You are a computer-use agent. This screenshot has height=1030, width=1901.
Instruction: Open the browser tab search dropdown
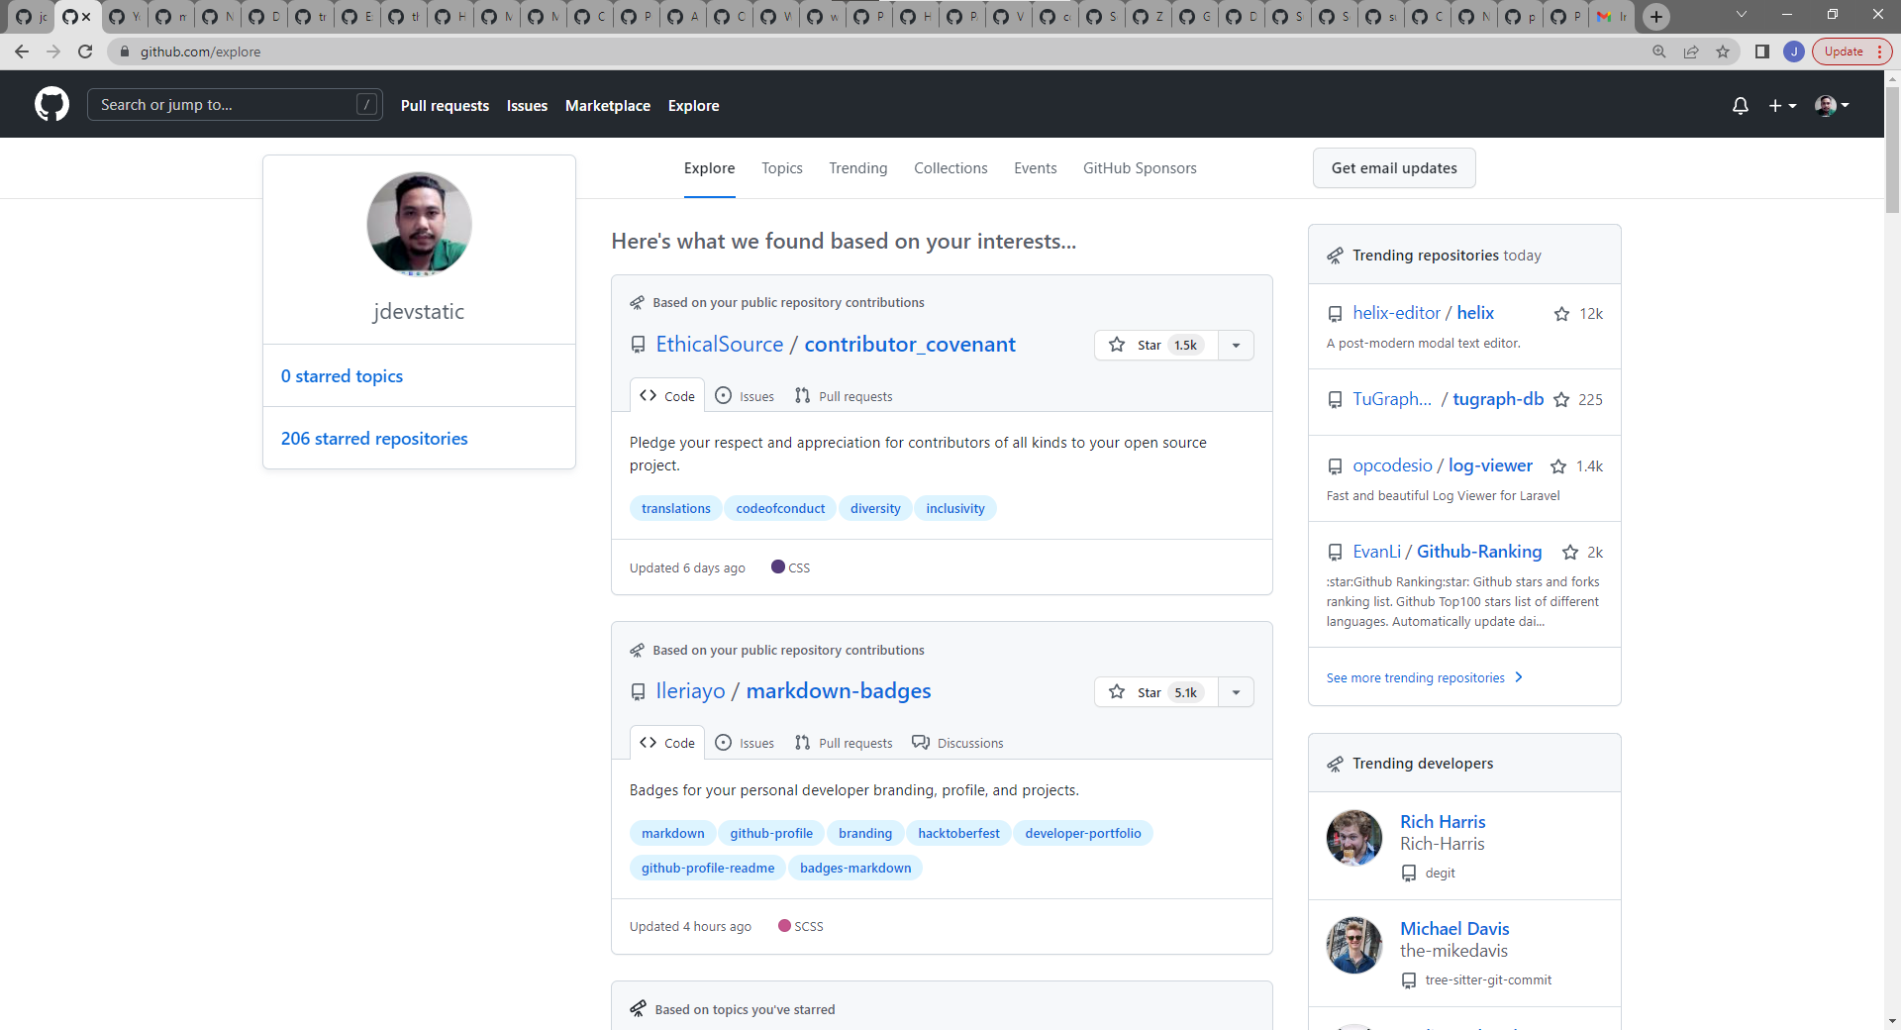(x=1741, y=14)
